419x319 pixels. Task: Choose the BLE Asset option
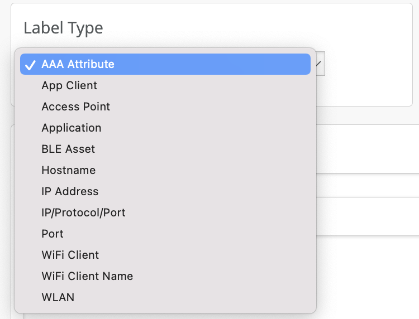click(68, 149)
